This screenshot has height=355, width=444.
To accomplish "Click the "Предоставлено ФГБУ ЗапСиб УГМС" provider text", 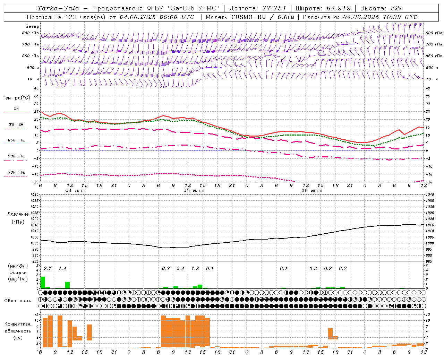I will (x=156, y=8).
